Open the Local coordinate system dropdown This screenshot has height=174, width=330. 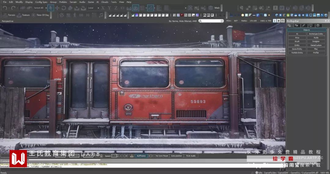(93, 8)
